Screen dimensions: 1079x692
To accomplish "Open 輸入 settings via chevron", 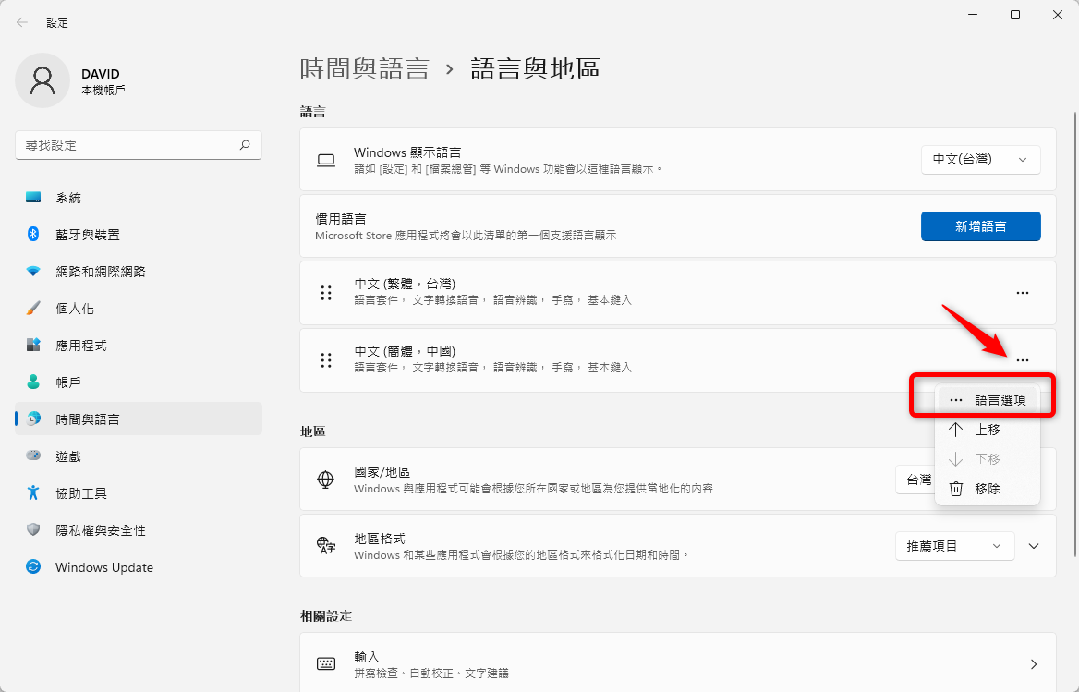I will (1034, 663).
